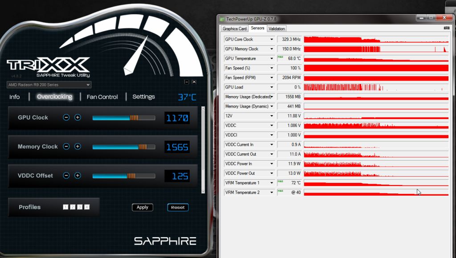Minimize the TRIXX utility window

tap(187, 82)
